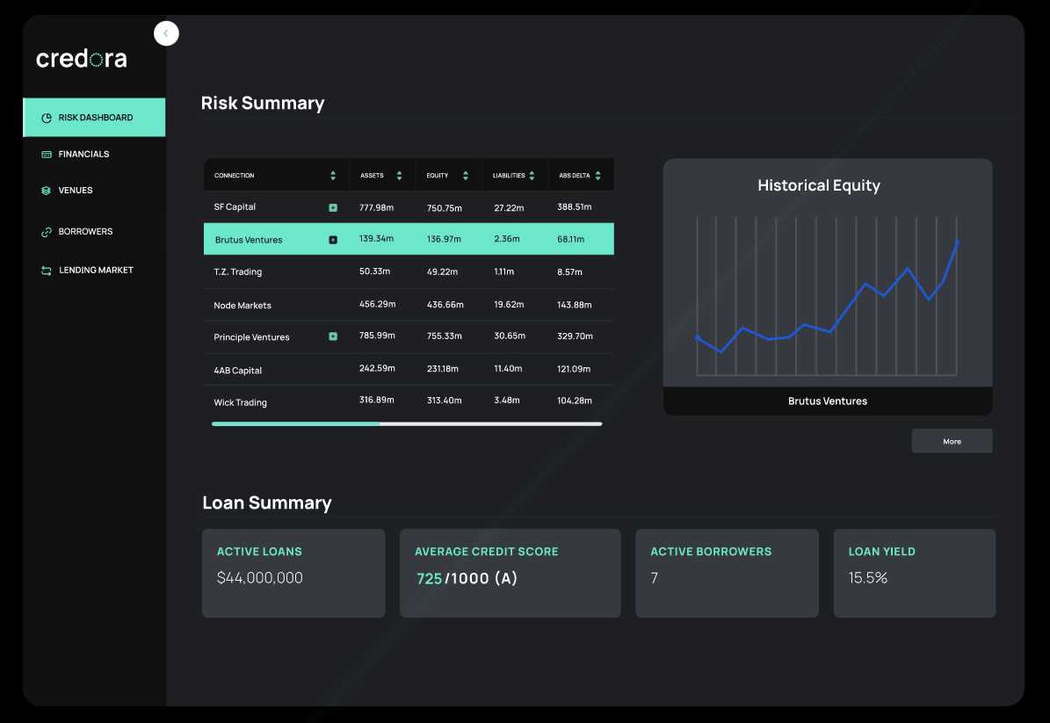Toggle the badge beside Brutus Ventures
Screen dimensions: 1050x723
[335, 238]
